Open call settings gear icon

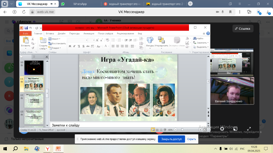coord(222,129)
